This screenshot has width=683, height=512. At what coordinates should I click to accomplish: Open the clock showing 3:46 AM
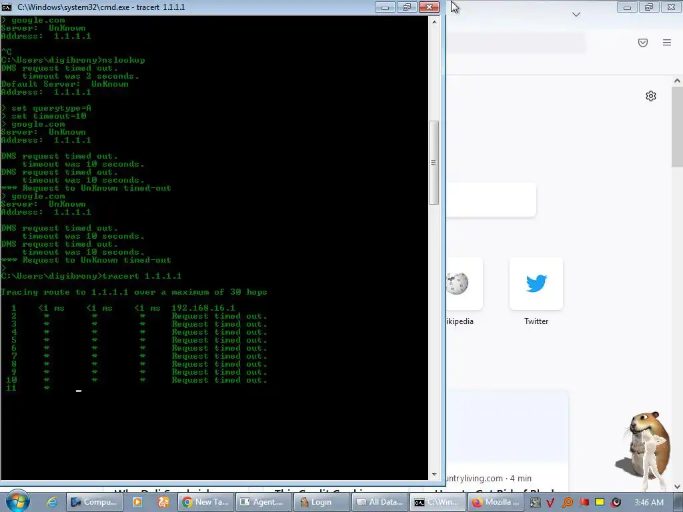[648, 503]
